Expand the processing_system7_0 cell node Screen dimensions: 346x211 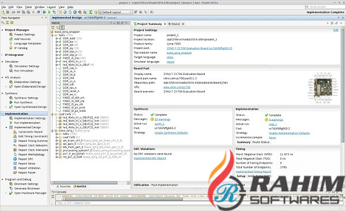(57, 150)
